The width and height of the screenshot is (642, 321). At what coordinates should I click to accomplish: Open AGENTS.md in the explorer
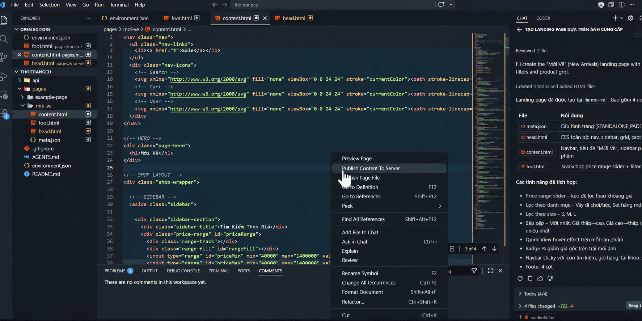pos(46,157)
